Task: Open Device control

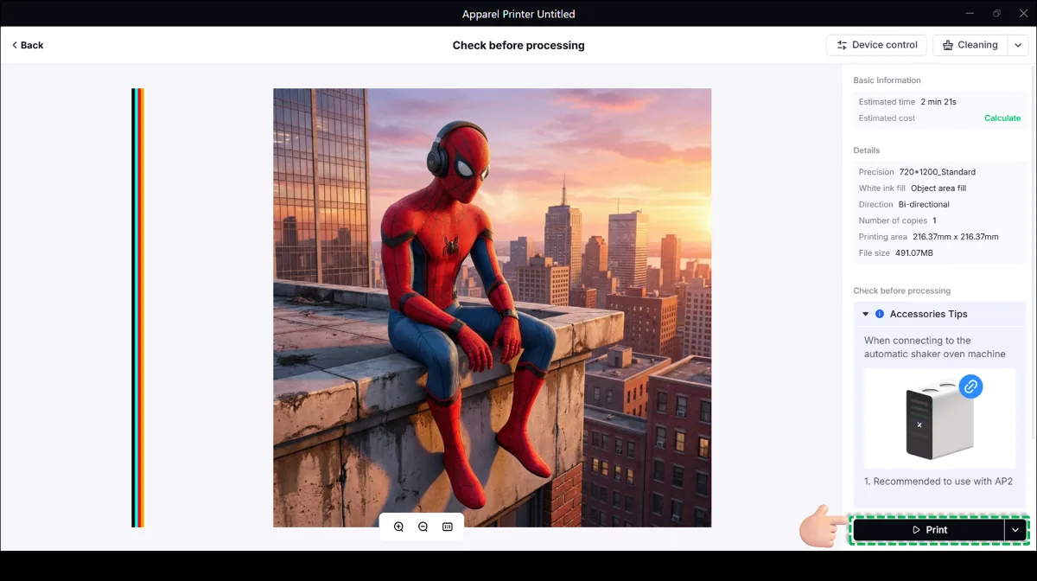Action: pos(876,45)
